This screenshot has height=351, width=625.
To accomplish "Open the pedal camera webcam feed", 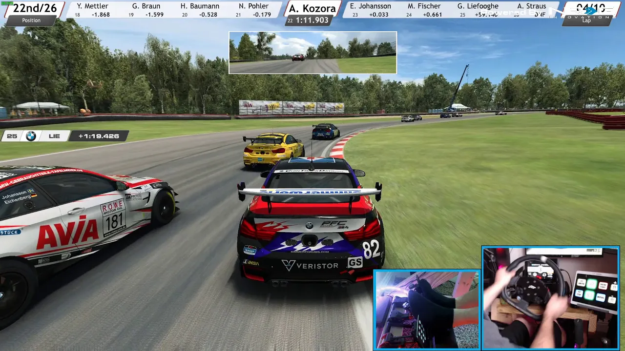I will pos(427,310).
